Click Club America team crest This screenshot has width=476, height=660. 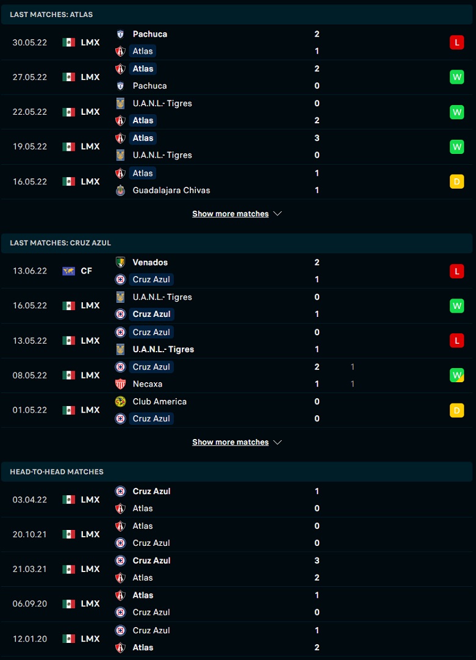pyautogui.click(x=120, y=402)
